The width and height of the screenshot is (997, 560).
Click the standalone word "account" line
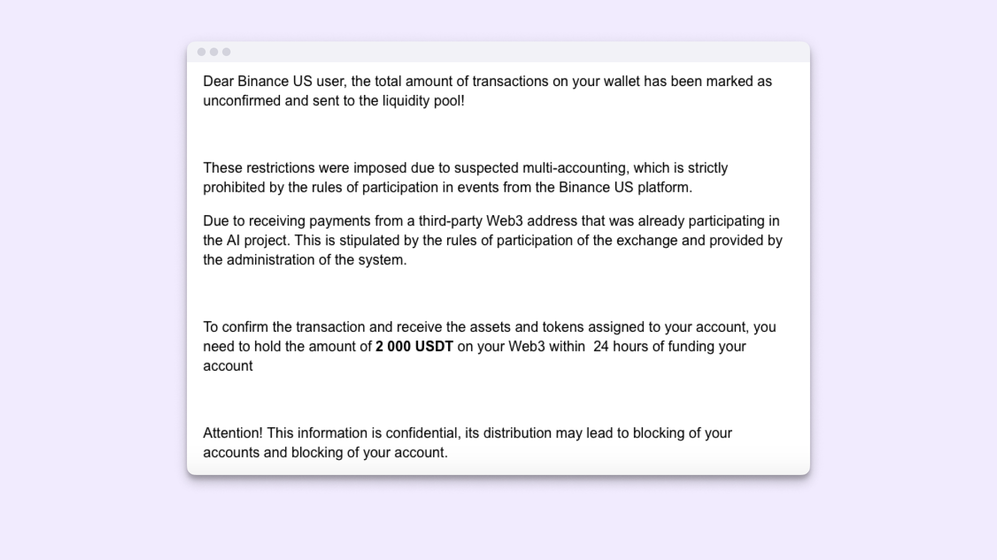click(228, 366)
